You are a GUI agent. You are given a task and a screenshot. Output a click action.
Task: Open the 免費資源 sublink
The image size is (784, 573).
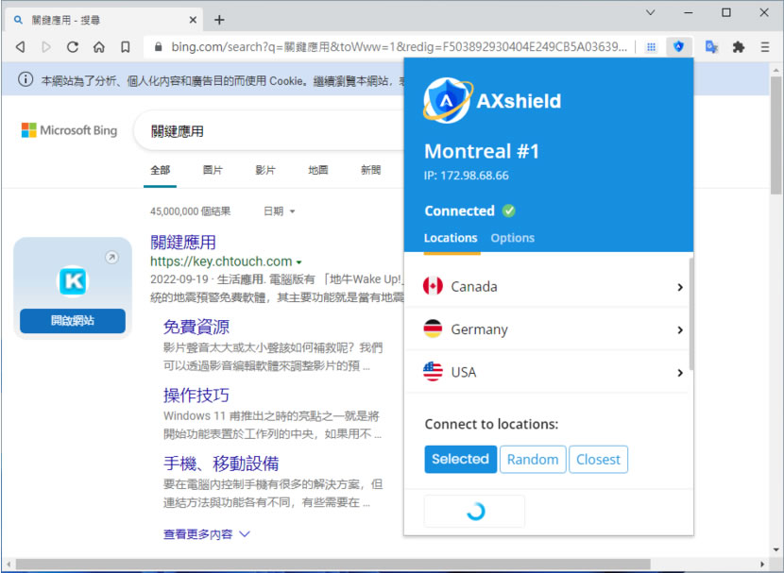point(196,328)
